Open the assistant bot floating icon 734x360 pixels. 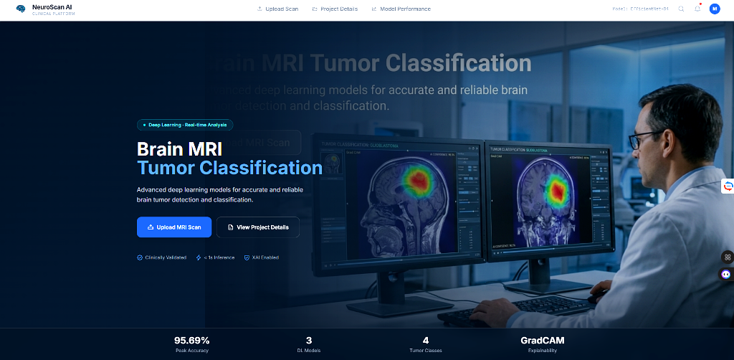[x=726, y=275]
